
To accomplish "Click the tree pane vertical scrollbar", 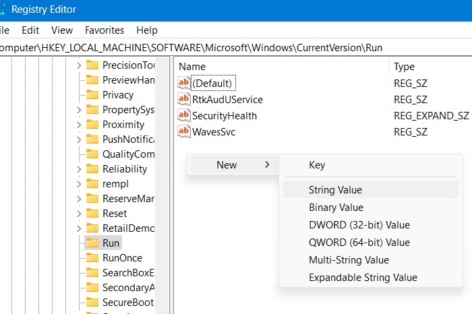I will tap(163, 185).
